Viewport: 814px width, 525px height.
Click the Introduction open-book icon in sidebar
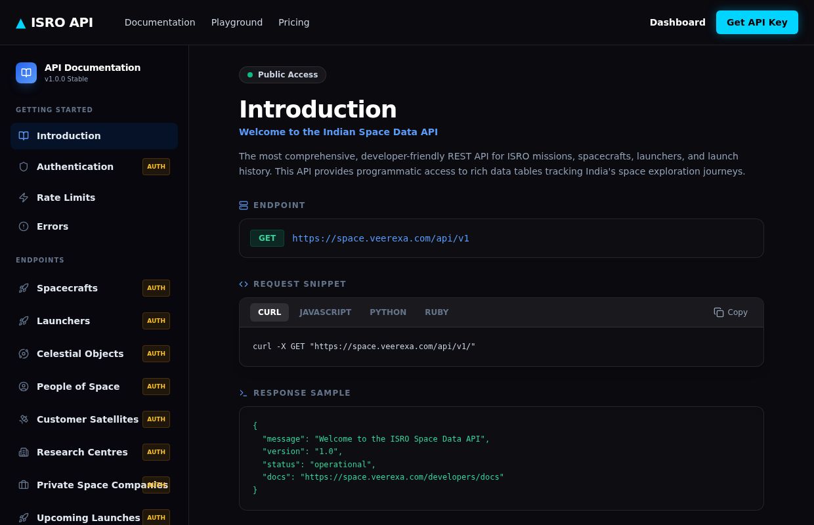[24, 136]
